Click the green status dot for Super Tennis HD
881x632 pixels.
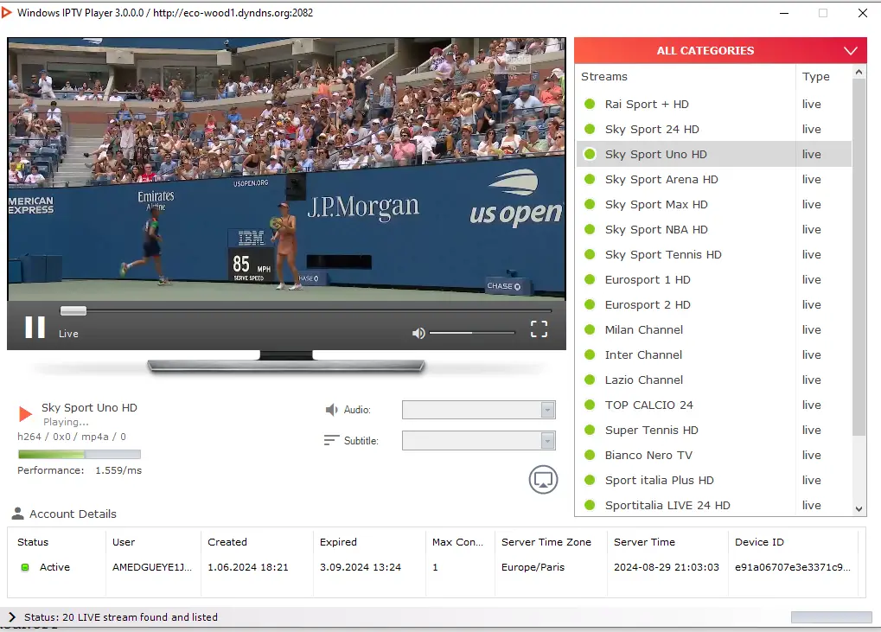(x=590, y=430)
